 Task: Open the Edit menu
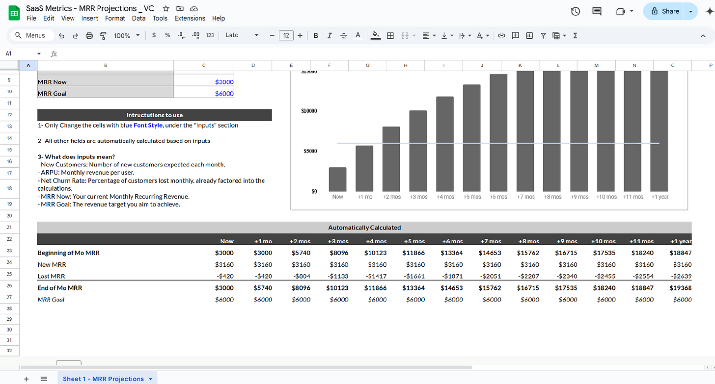[x=49, y=18]
